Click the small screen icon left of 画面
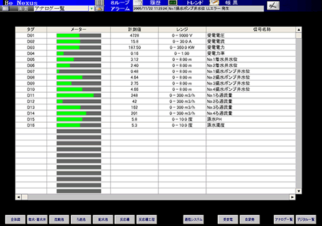The height and width of the screenshot is (226, 322). click(x=5, y=9)
